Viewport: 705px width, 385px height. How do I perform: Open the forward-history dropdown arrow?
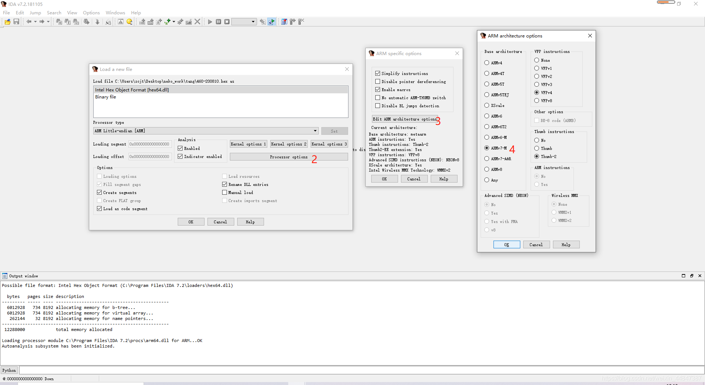(48, 22)
